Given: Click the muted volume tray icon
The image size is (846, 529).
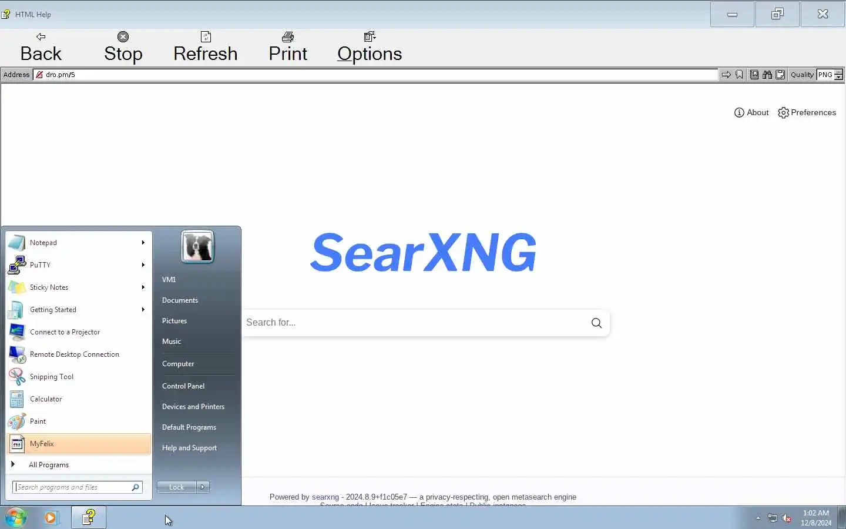Looking at the screenshot, I should click(x=787, y=518).
